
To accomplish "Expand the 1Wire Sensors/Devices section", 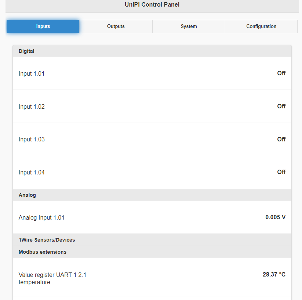I will 47,240.
